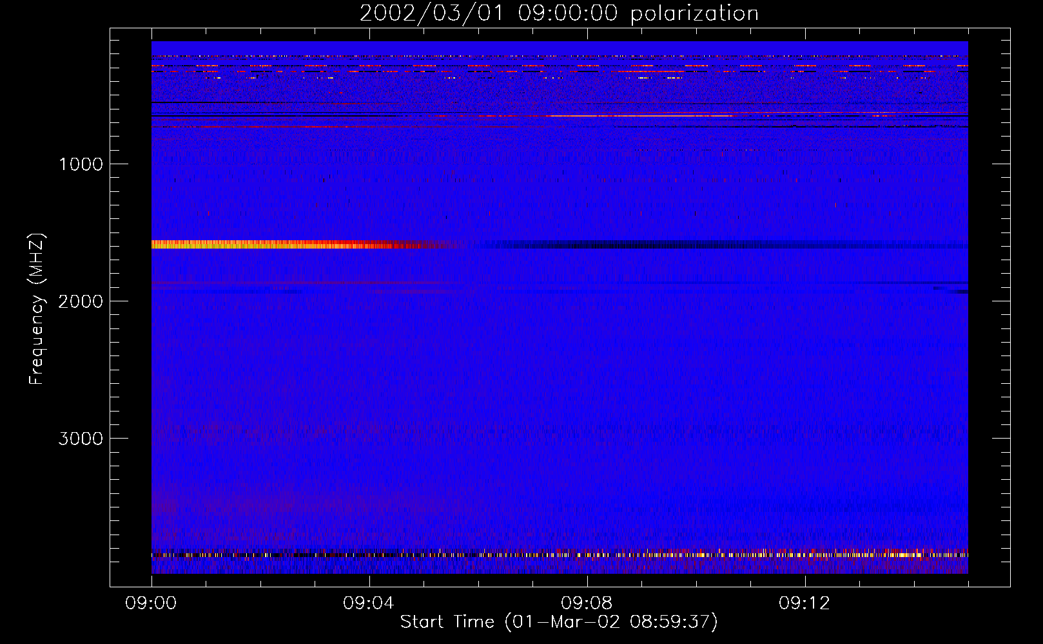The image size is (1043, 644).
Task: Click the 09:12 time tick label
Action: click(x=805, y=603)
